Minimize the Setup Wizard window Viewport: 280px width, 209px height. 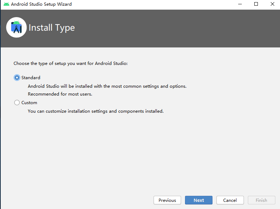[240, 4]
